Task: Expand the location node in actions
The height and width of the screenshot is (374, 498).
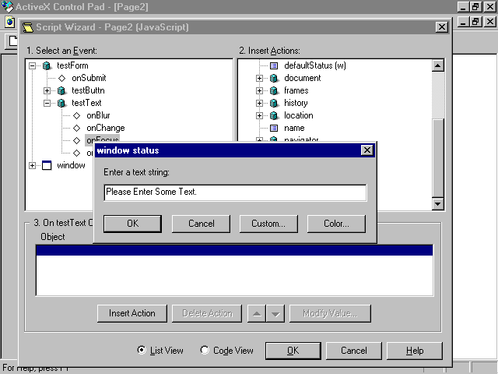Action: click(260, 116)
